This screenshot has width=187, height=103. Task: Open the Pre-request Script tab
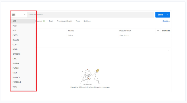point(64,21)
